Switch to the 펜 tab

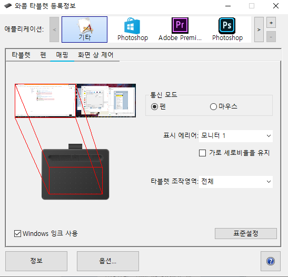43,55
